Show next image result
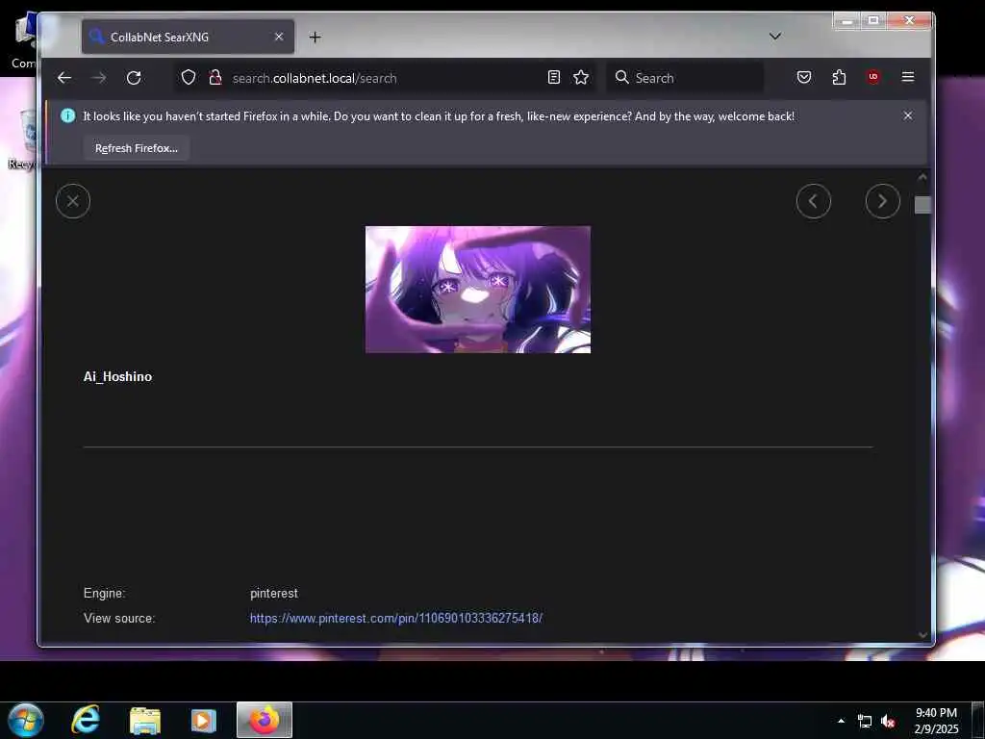 coord(883,201)
